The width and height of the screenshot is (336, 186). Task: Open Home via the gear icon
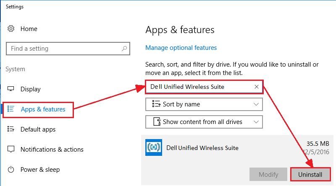(11, 28)
